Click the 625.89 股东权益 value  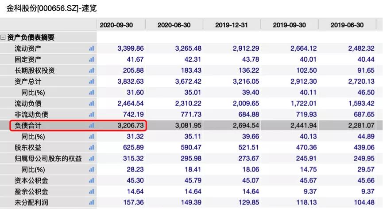[133, 147]
